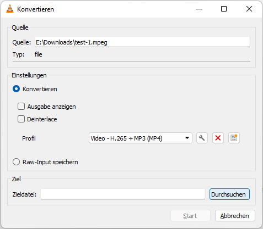Click the 'file' type value text
Screen dimensions: 263x229
pos(39,54)
